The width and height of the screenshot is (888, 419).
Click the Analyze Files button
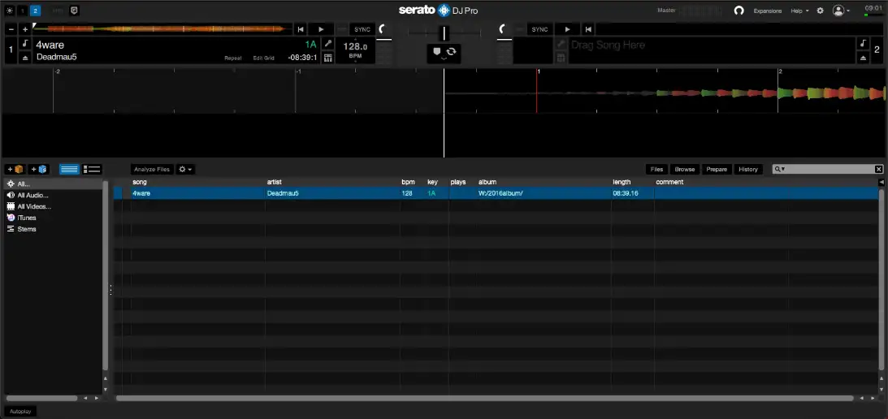pos(152,169)
